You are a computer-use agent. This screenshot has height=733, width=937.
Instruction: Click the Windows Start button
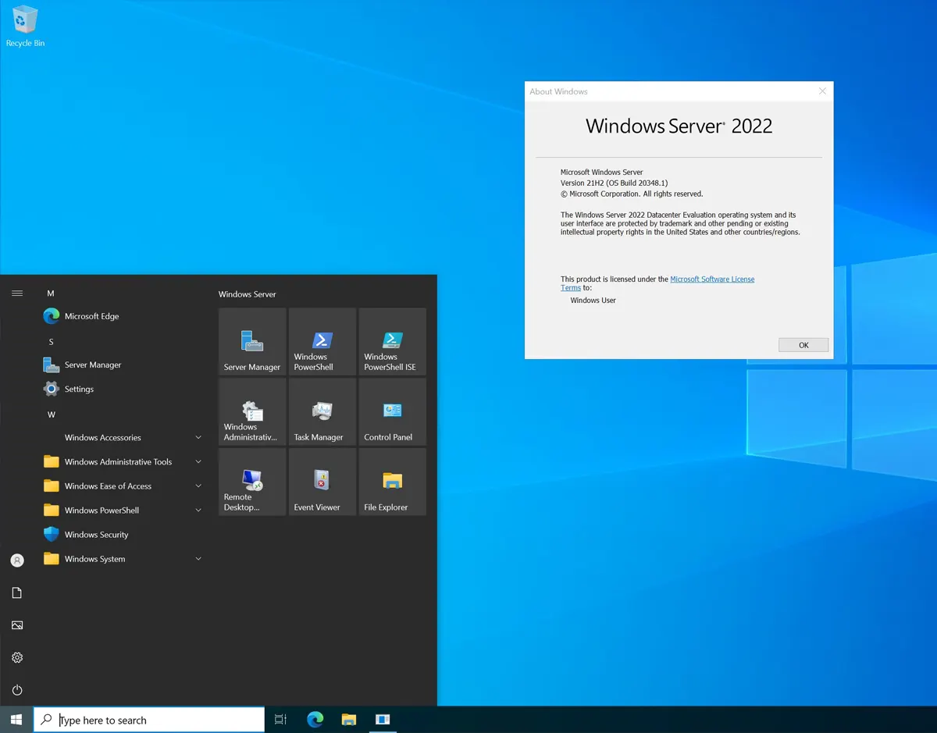click(x=16, y=720)
